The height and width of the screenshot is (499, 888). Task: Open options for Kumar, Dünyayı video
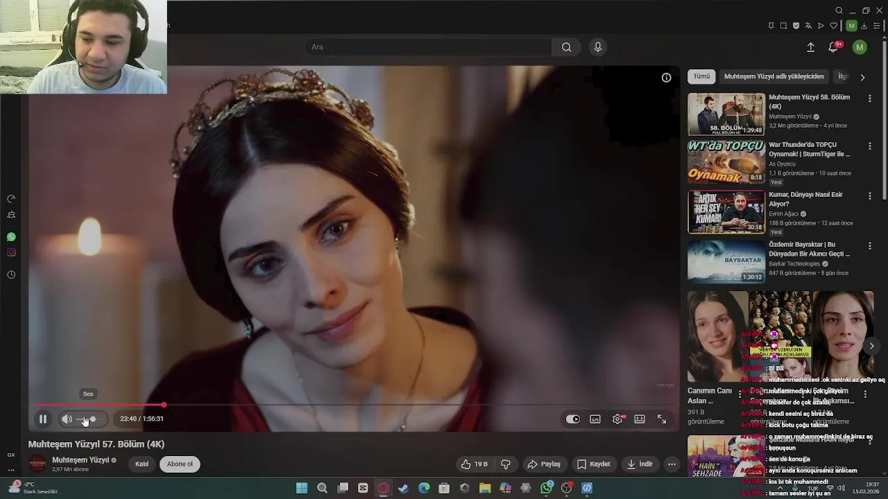(869, 196)
